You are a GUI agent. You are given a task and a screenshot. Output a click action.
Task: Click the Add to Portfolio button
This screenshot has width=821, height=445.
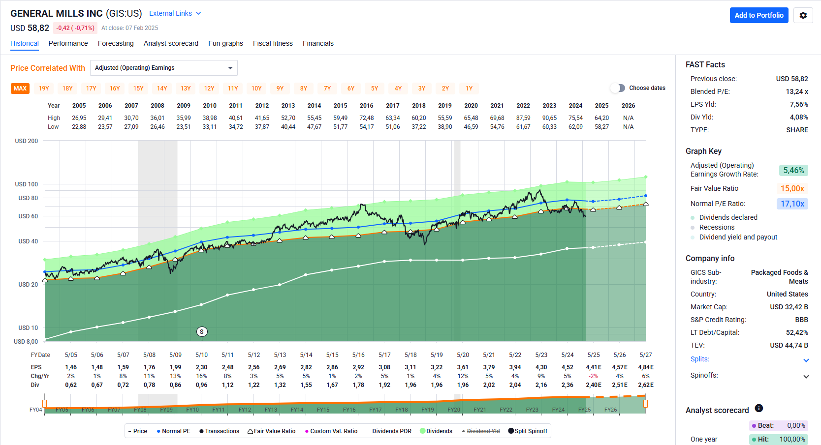(x=759, y=15)
